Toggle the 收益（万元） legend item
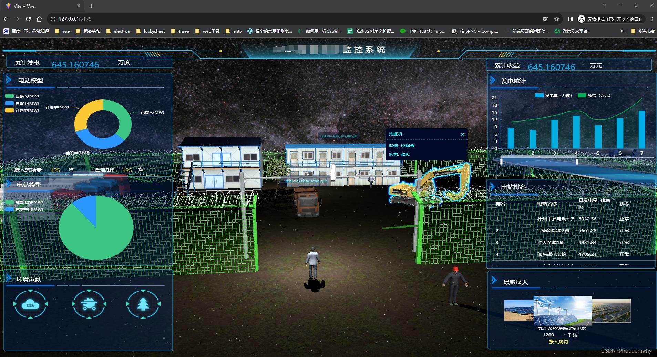657x357 pixels. tap(594, 95)
